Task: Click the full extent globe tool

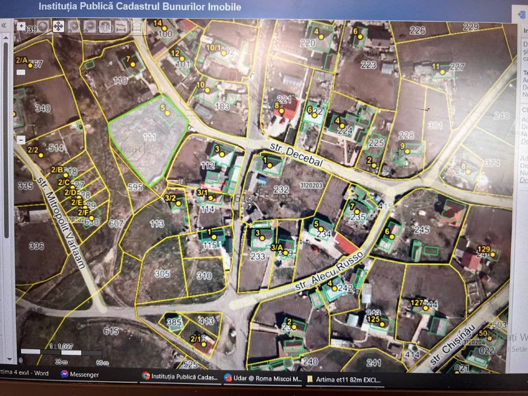Action: click(x=43, y=26)
